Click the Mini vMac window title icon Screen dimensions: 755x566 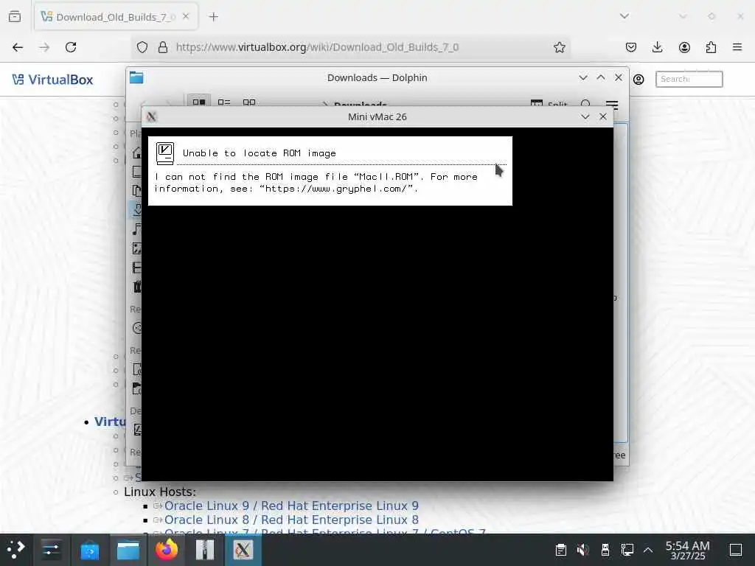[x=152, y=116]
